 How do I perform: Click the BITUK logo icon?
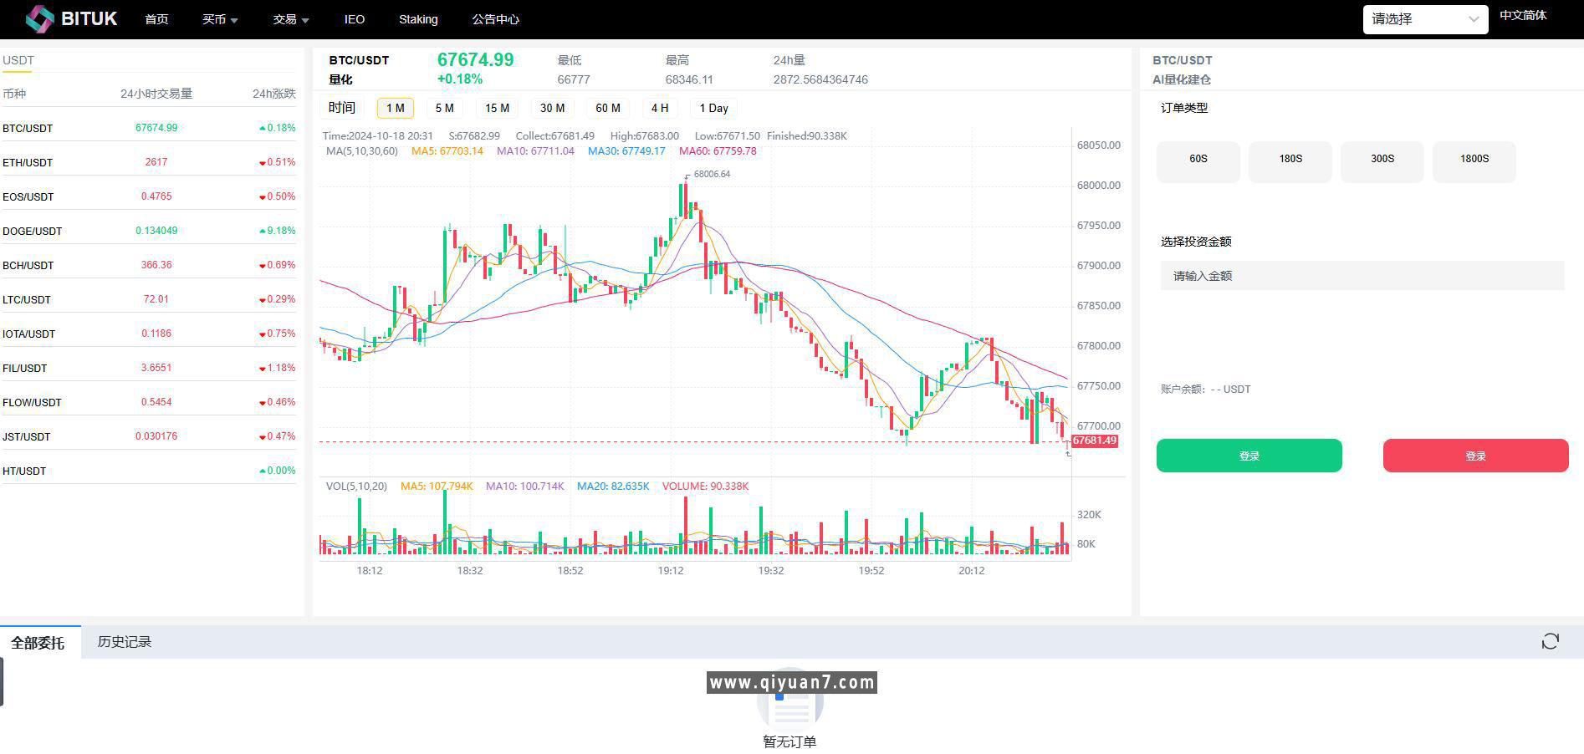39,18
